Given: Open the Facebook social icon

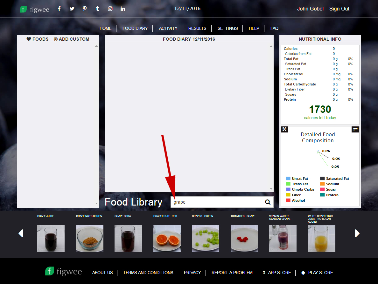Looking at the screenshot, I should tap(59, 9).
